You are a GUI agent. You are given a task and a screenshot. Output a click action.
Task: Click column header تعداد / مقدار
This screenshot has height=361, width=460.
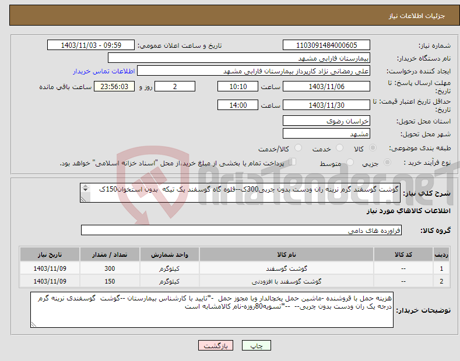(x=110, y=254)
